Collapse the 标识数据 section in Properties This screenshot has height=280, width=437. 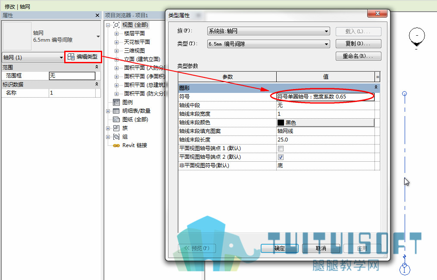pyautogui.click(x=97, y=84)
